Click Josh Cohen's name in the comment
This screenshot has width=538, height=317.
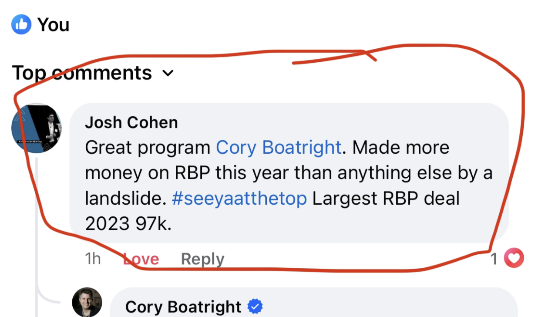[131, 122]
